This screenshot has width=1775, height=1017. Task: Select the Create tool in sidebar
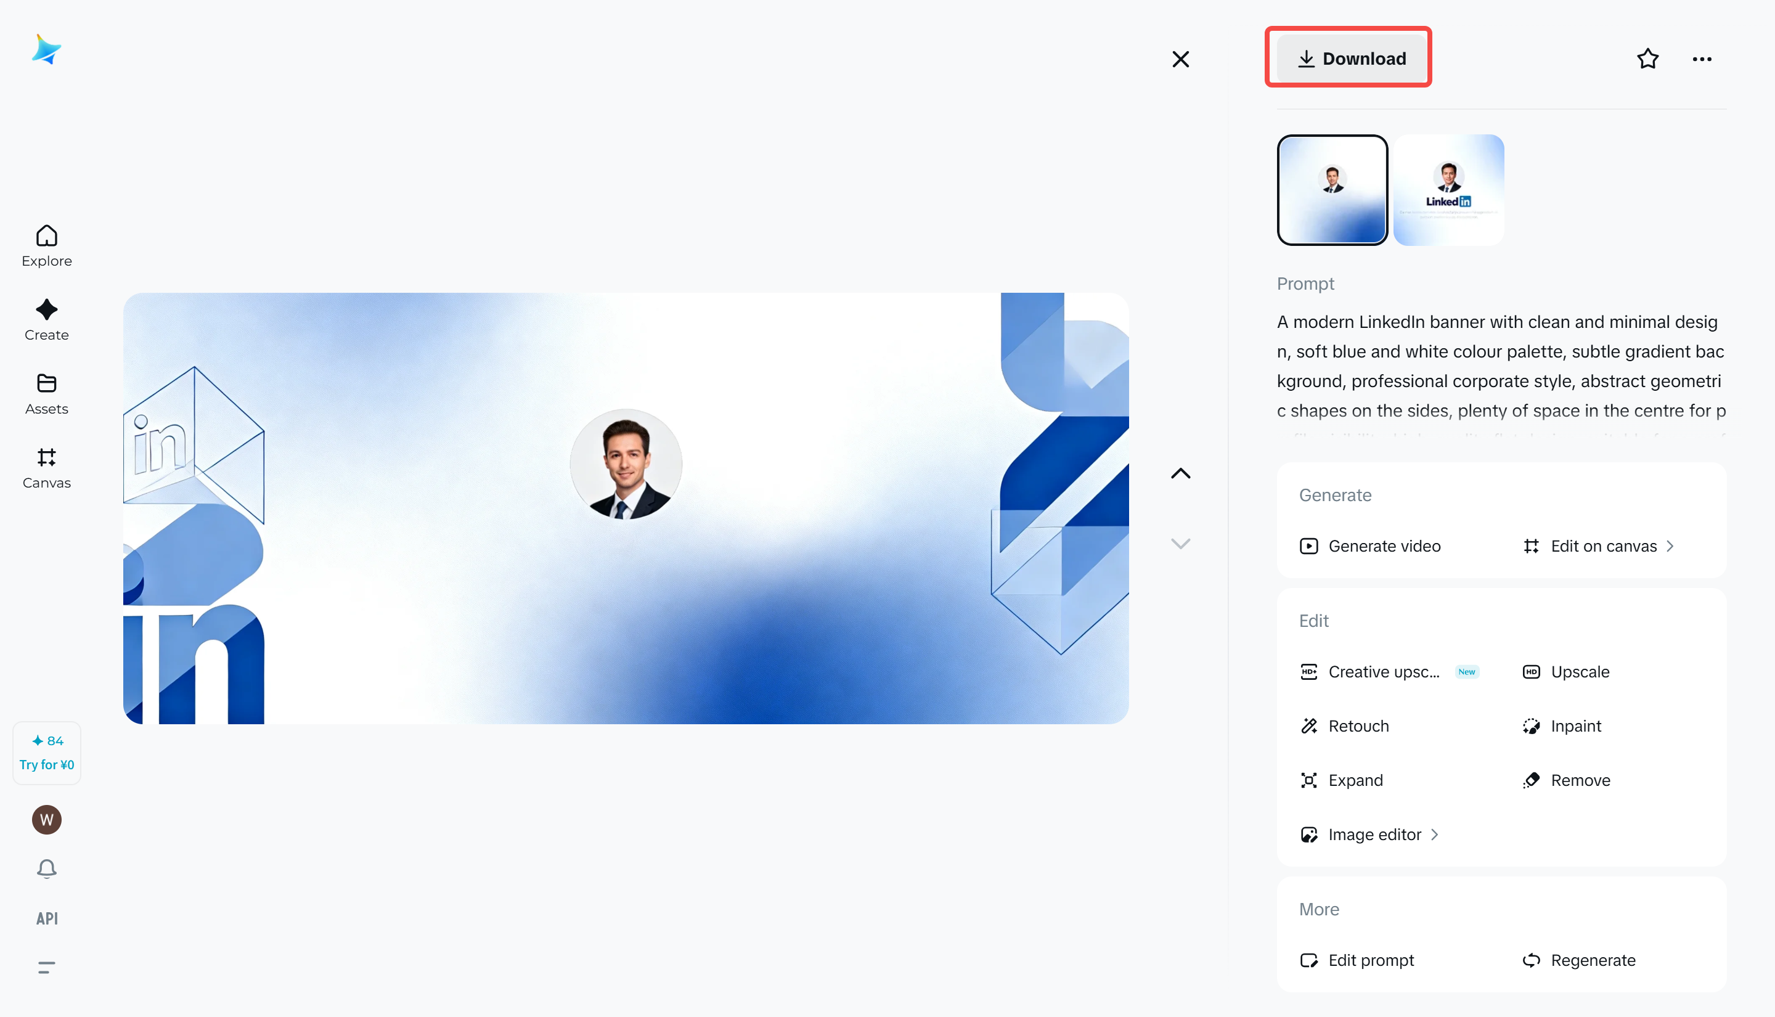coord(46,320)
